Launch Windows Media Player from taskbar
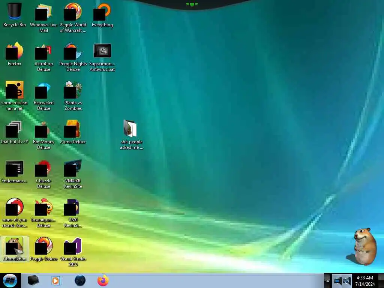 (56, 280)
